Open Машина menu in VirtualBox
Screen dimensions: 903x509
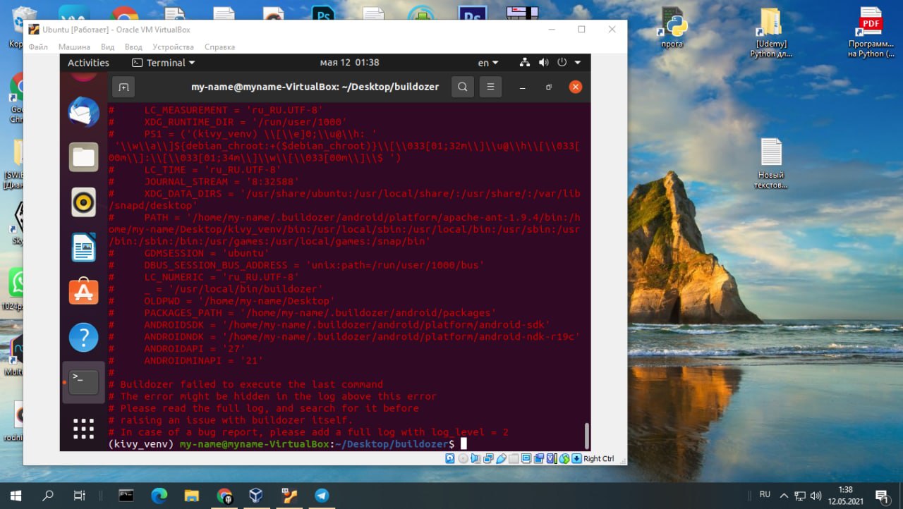point(74,47)
